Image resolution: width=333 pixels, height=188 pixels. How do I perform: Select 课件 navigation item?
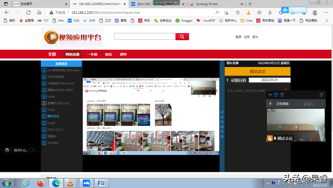point(123,54)
